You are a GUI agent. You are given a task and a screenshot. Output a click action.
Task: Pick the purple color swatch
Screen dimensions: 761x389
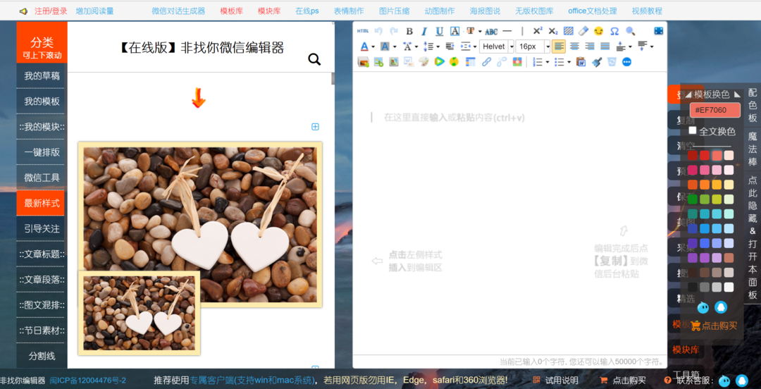(x=693, y=257)
